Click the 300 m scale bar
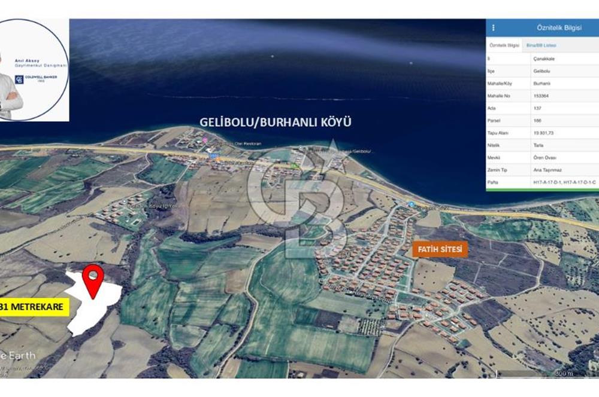 point(562,374)
